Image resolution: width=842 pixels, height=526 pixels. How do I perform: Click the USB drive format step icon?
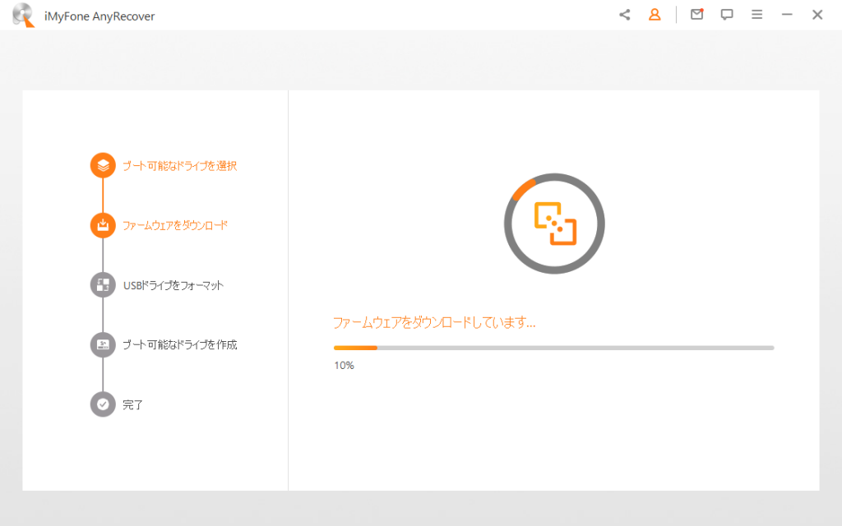103,285
